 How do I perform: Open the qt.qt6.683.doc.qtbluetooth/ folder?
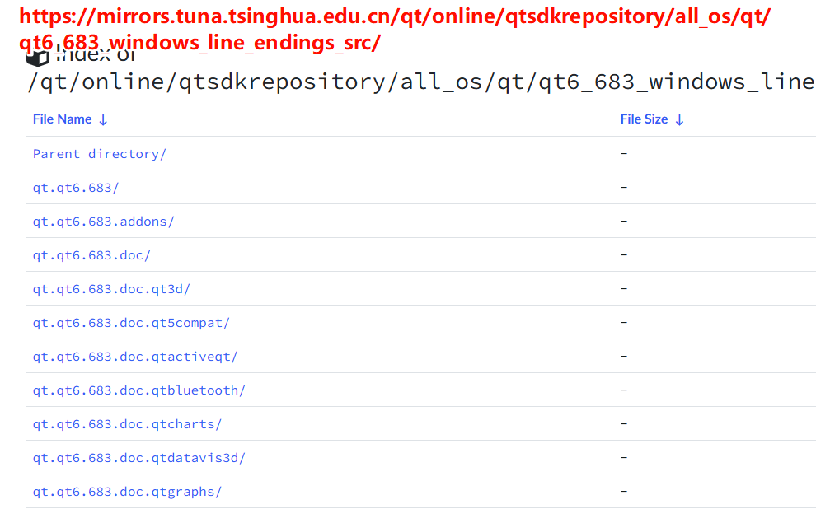point(139,390)
